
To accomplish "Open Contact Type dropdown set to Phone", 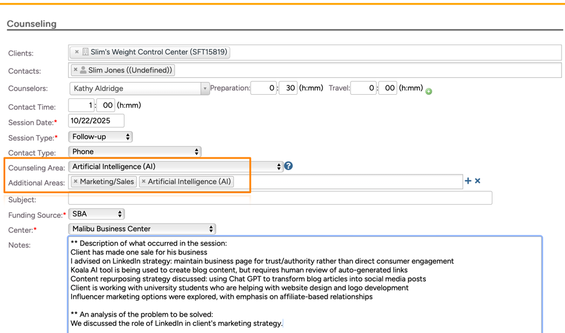I will [x=135, y=152].
